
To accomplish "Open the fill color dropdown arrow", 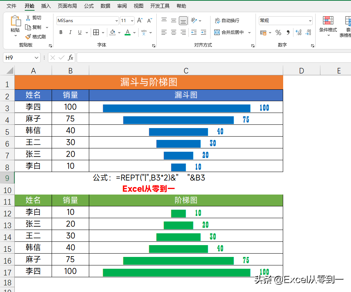I will [119, 32].
